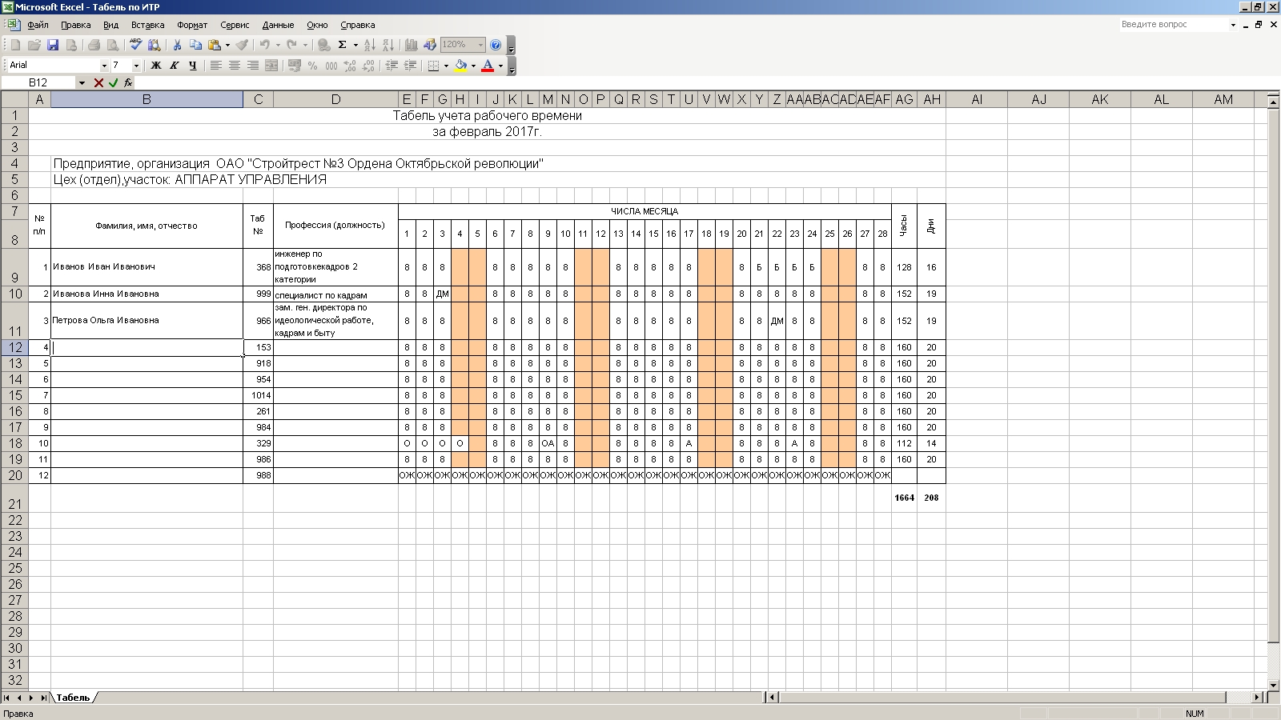Screen dimensions: 1281x720
Task: Expand the Name Box dropdown arrow
Action: coord(82,82)
